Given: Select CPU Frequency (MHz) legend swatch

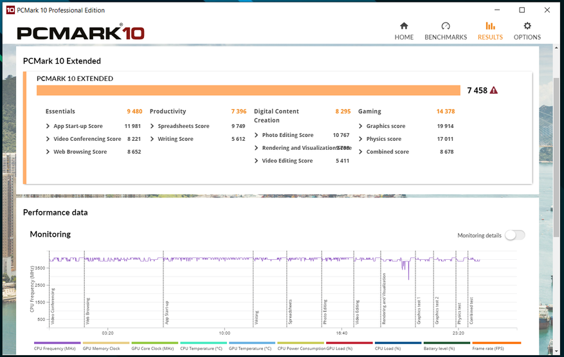Looking at the screenshot, I should [x=57, y=343].
